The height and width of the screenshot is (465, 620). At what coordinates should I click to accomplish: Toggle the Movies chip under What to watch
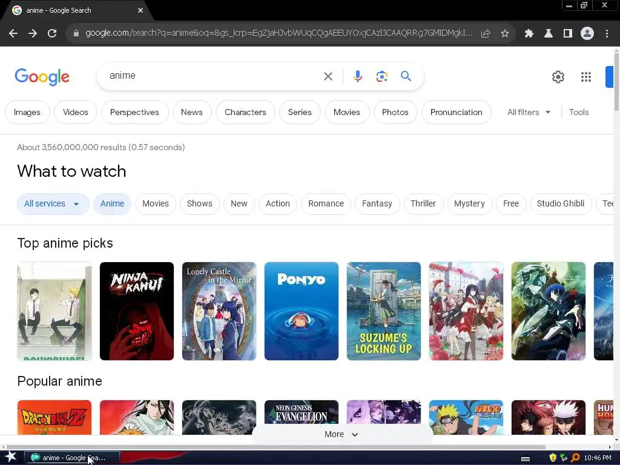click(x=156, y=203)
